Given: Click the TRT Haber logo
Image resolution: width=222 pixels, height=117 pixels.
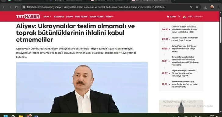Looking at the screenshot, I should click(x=28, y=16).
